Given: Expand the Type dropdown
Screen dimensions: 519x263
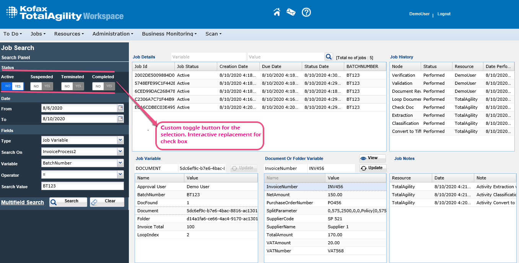Looking at the screenshot, I should click(120, 140).
